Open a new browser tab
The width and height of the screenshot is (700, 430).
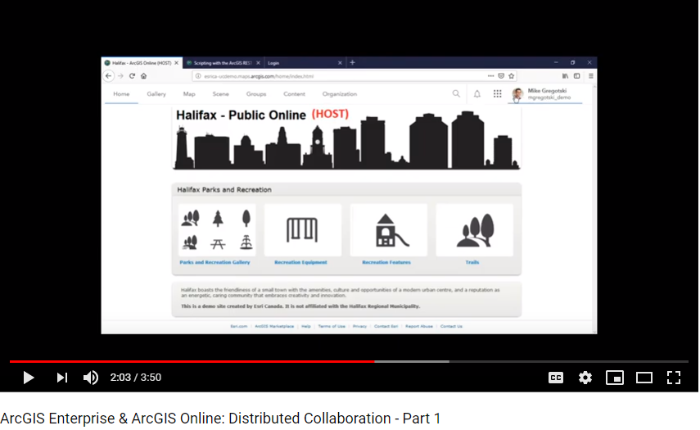tap(352, 62)
